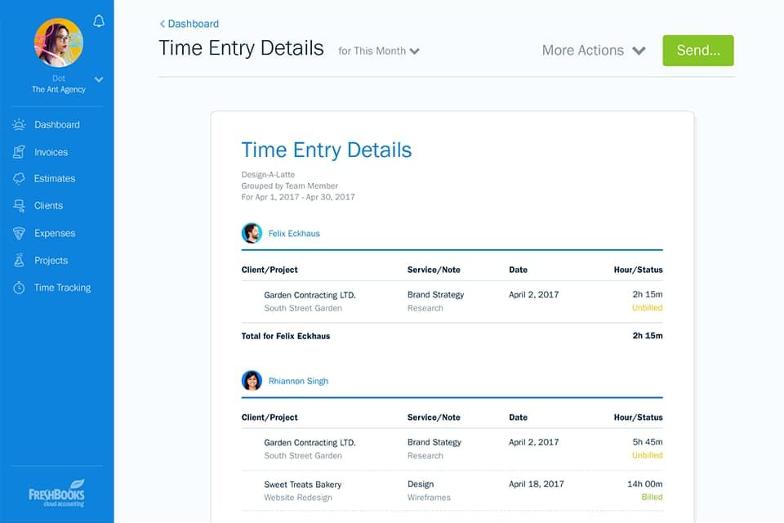Expand the account switcher chevron
Screen dimensions: 784x523
[99, 79]
